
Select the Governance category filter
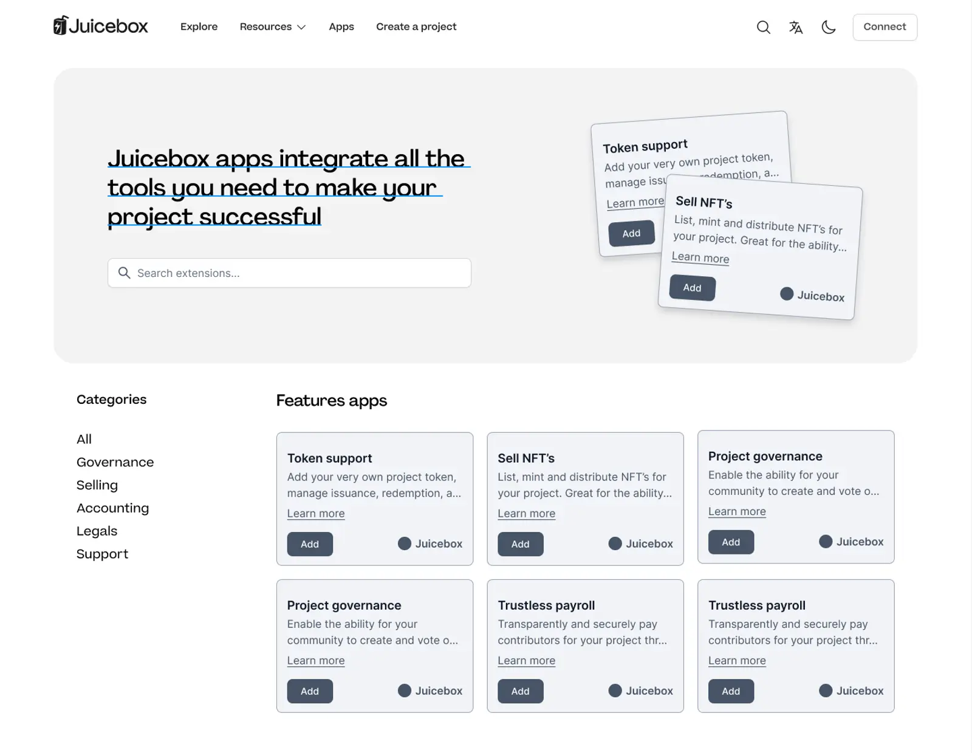[115, 462]
